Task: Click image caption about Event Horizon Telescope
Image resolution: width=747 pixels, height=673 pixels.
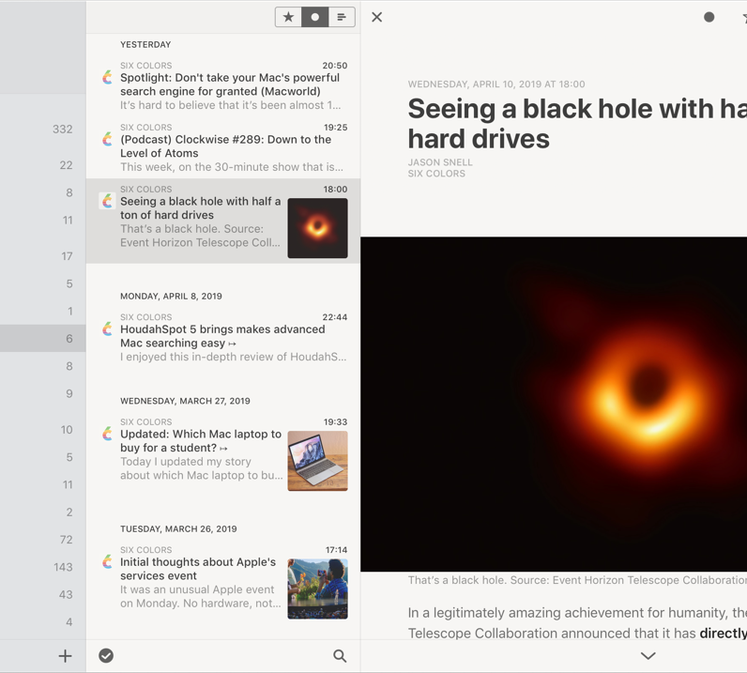Action: [x=577, y=580]
